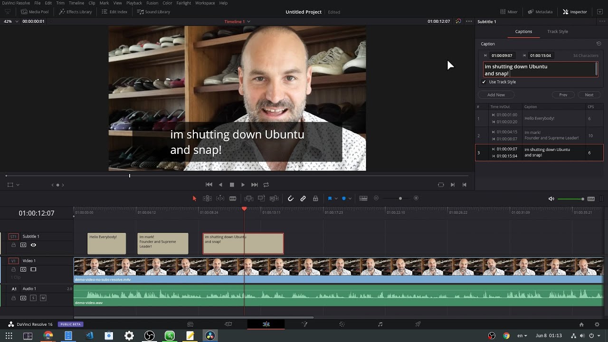Mute the Audio 1 track

tap(43, 298)
